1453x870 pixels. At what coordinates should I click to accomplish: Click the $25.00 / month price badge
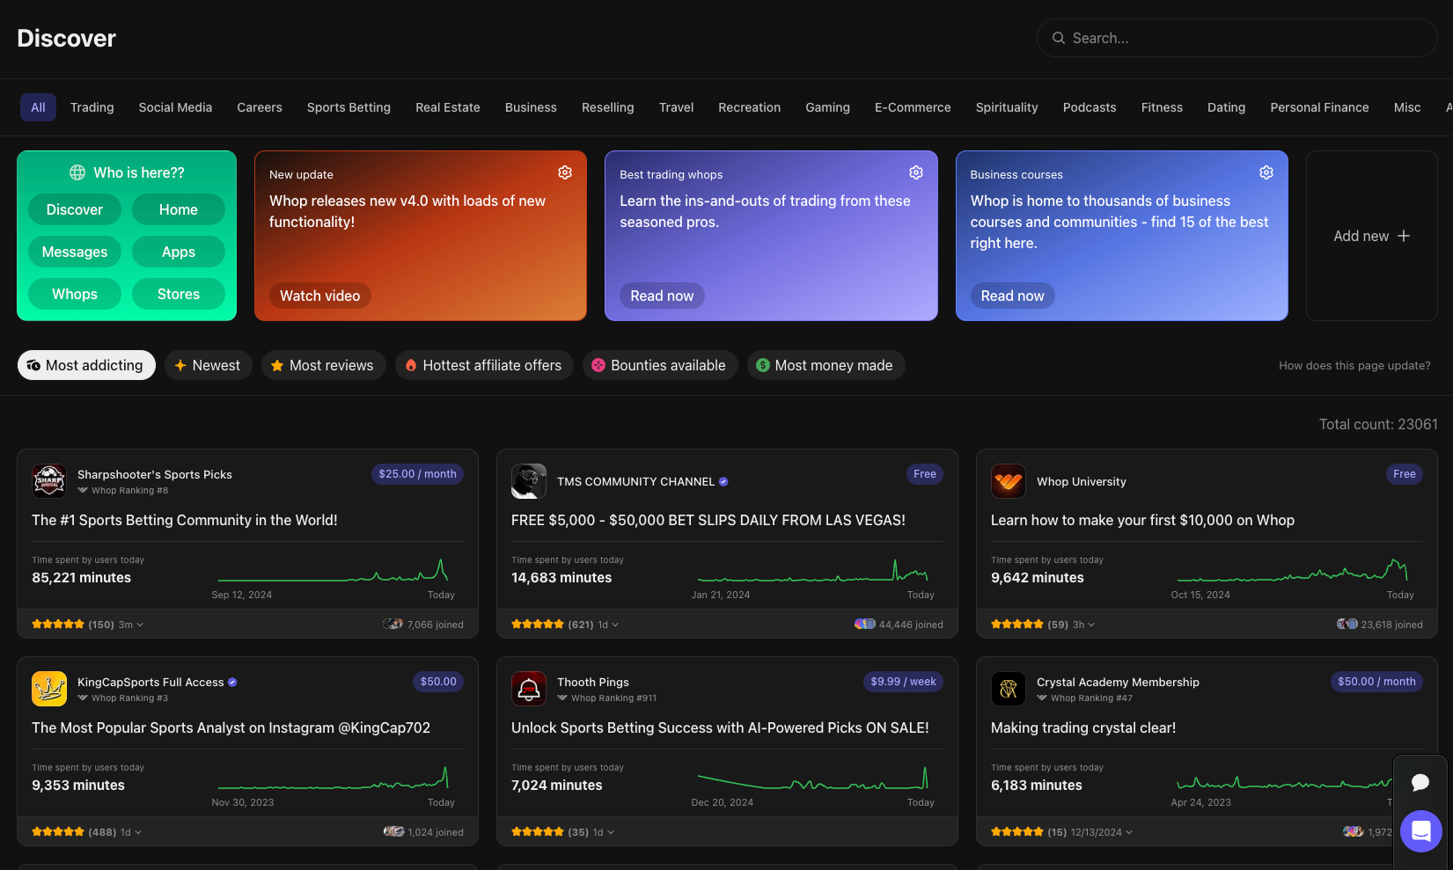pyautogui.click(x=417, y=474)
